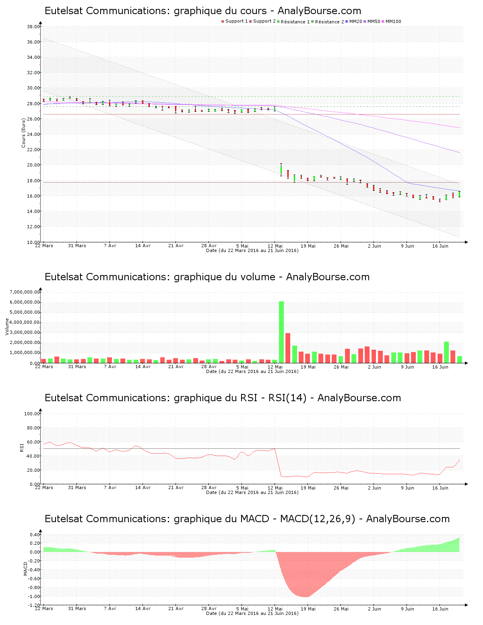
Task: Click the '100.00' RSI axis value
Action: coord(32,414)
